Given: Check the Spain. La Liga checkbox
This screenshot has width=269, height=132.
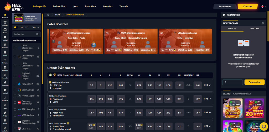Looking at the screenshot, I should (15, 90).
